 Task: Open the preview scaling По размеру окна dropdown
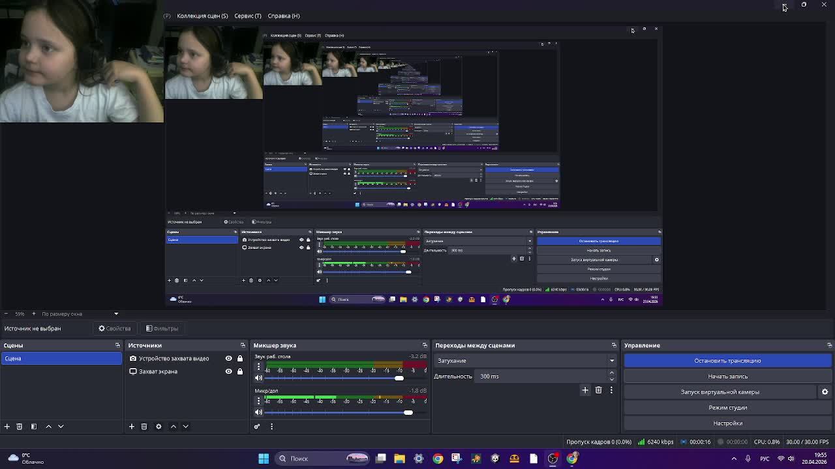click(x=116, y=314)
